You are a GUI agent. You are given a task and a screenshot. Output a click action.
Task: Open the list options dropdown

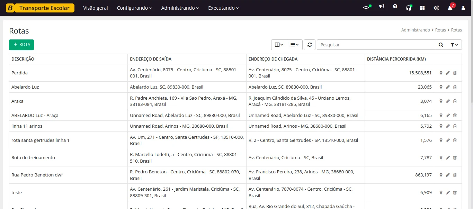pos(295,45)
